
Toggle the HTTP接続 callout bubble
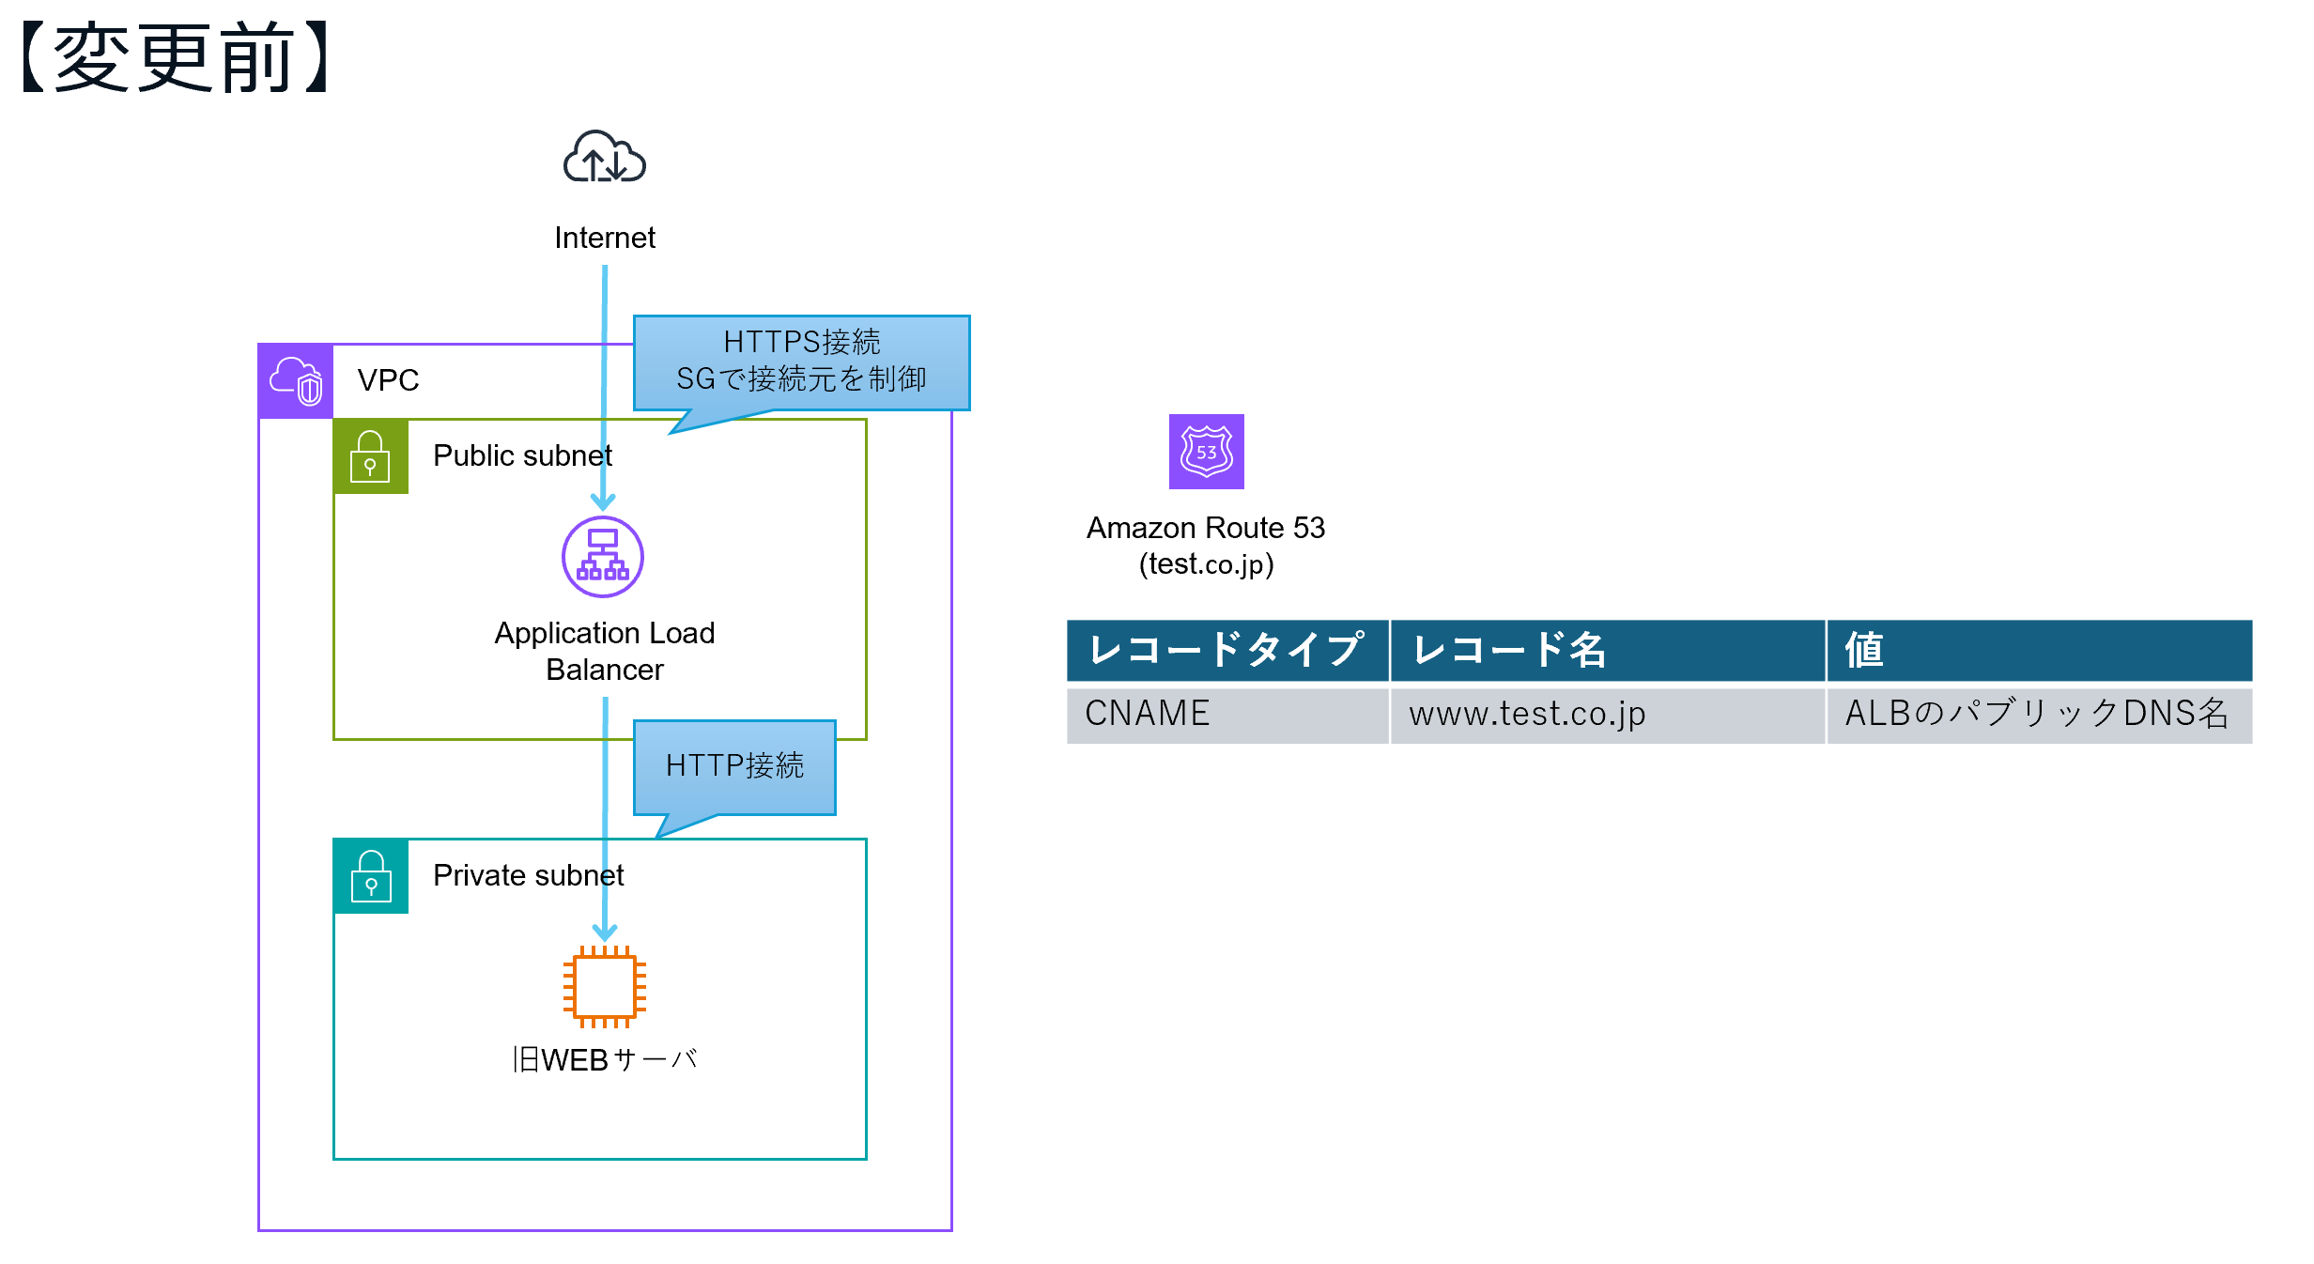tap(735, 767)
